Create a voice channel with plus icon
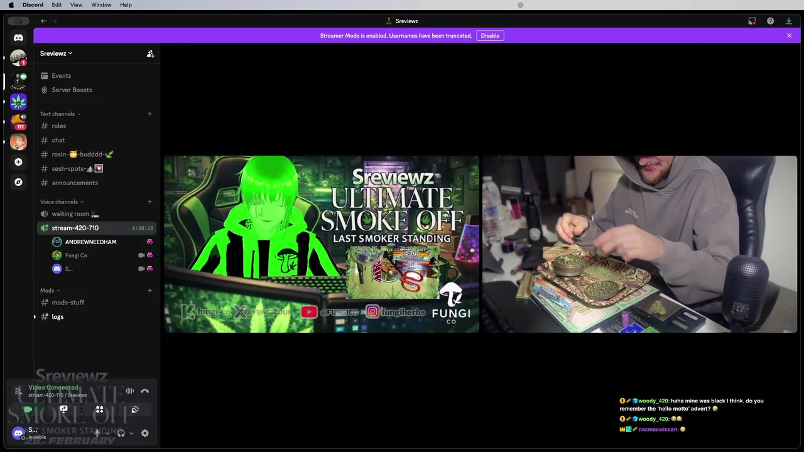 pos(149,202)
